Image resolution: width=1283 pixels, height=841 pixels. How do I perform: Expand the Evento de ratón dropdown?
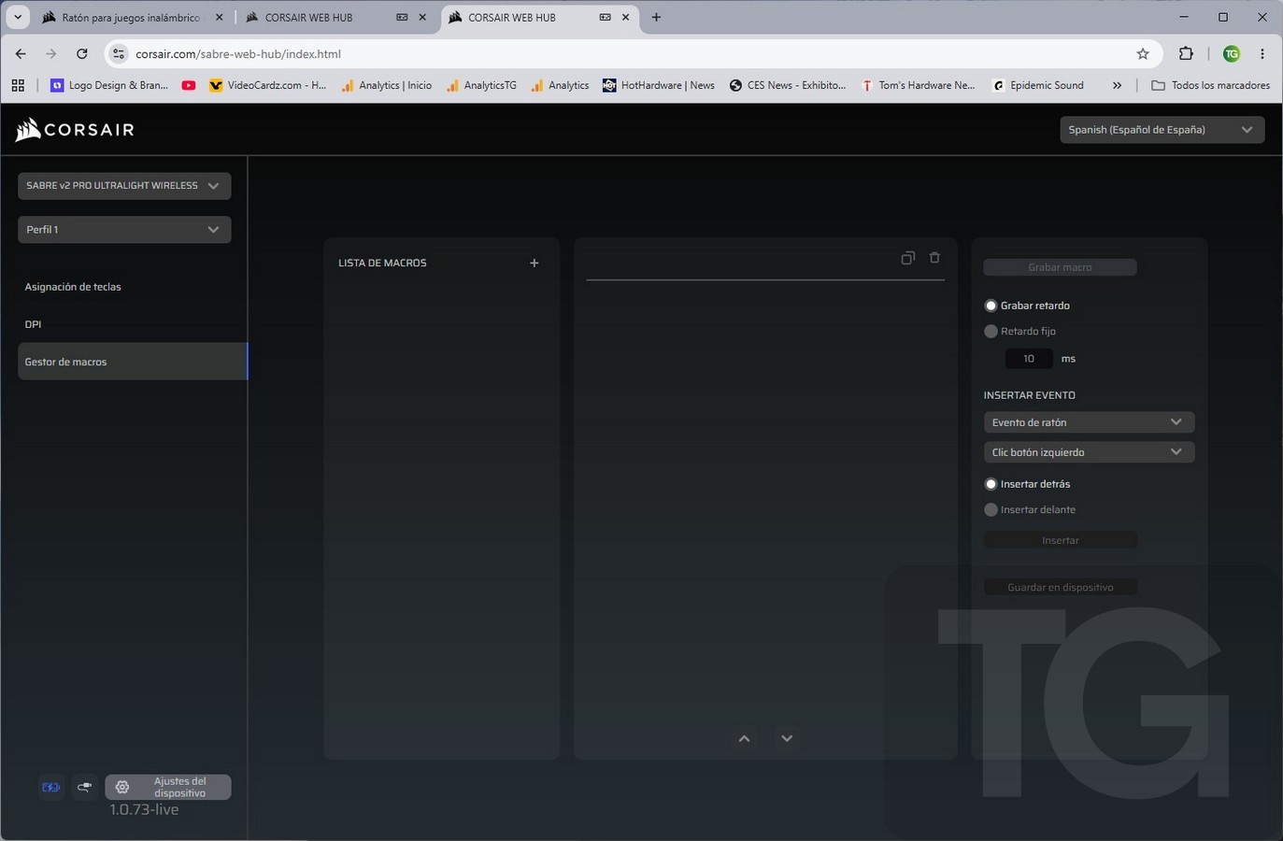(x=1089, y=422)
